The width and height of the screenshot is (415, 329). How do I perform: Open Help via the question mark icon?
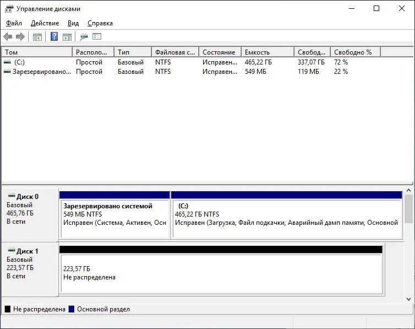pyautogui.click(x=54, y=37)
